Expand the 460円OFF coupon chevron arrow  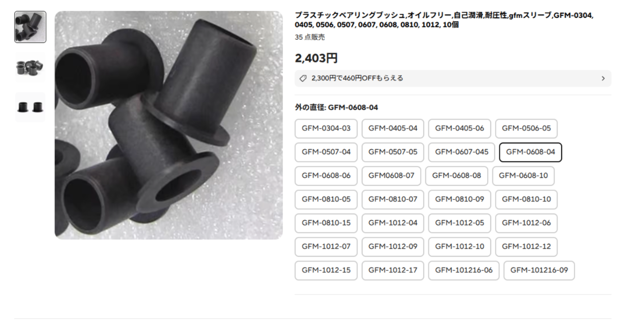603,78
